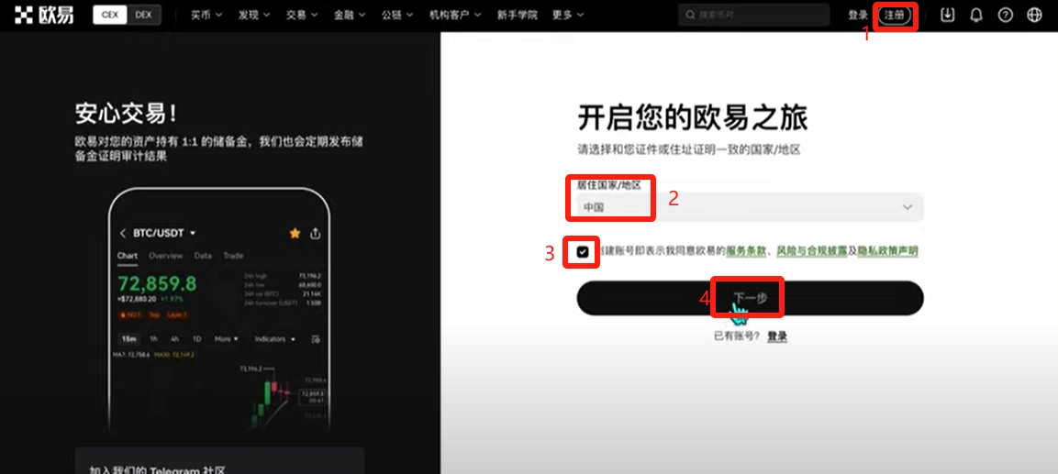Expand the 机构客户 menu
Image resolution: width=1058 pixels, height=474 pixels.
pos(455,15)
